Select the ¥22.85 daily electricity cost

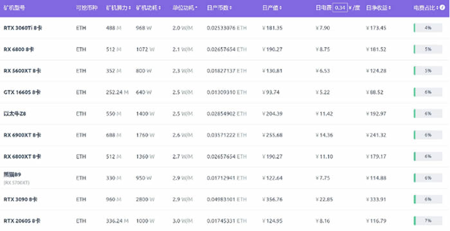324,199
